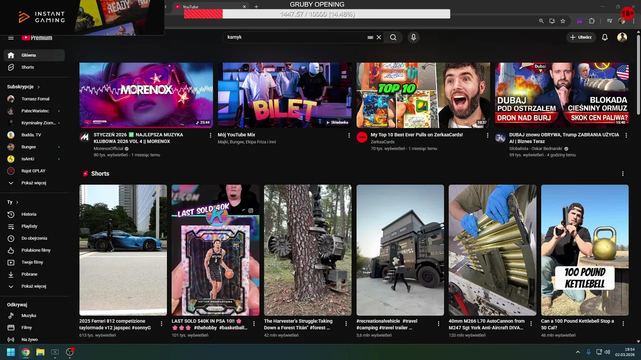This screenshot has width=641, height=360.
Task: Open options for Mój YouTube Mix
Action: pos(349,135)
